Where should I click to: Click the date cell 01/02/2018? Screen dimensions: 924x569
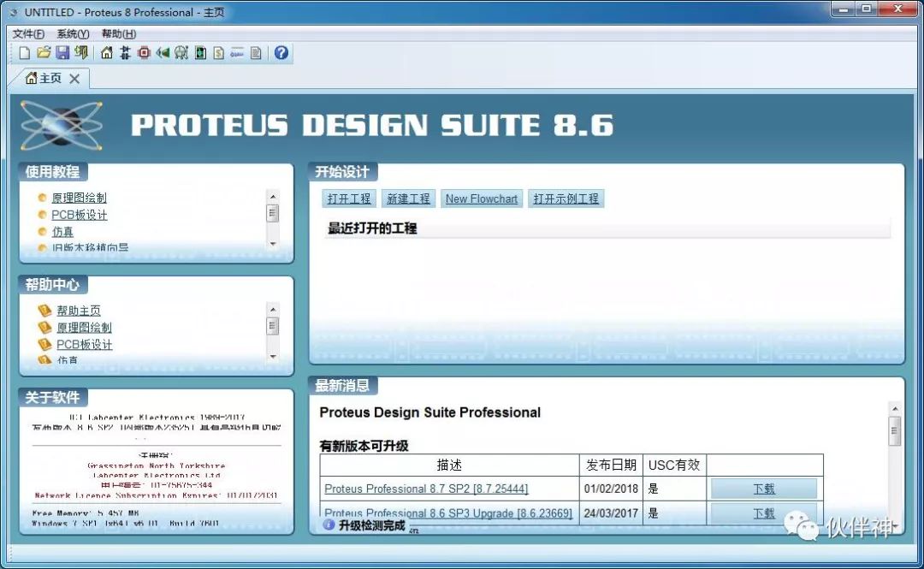[x=611, y=489]
